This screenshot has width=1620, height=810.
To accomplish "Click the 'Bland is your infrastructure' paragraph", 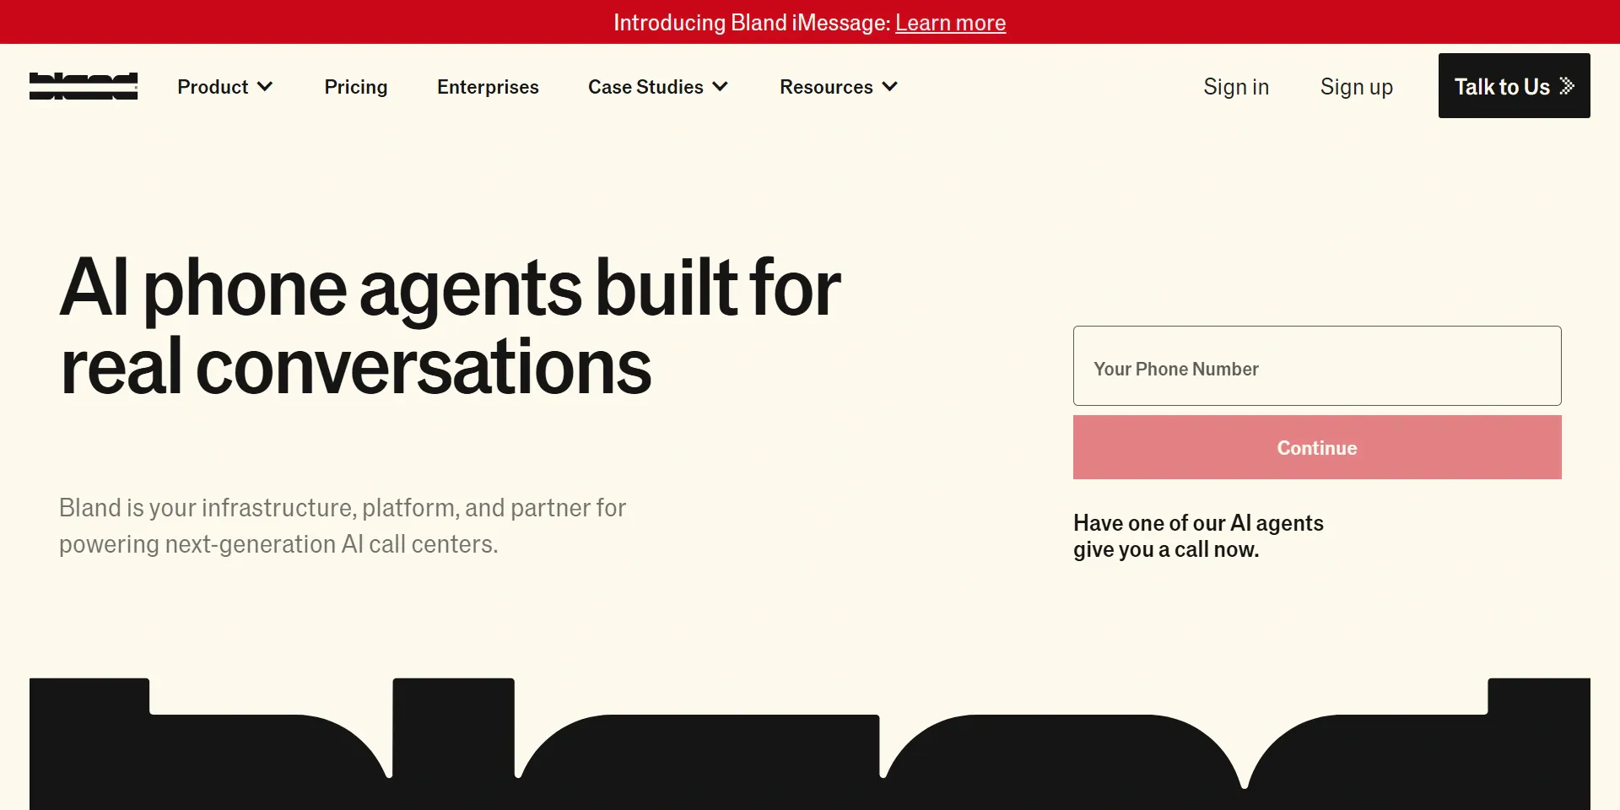I will (343, 526).
